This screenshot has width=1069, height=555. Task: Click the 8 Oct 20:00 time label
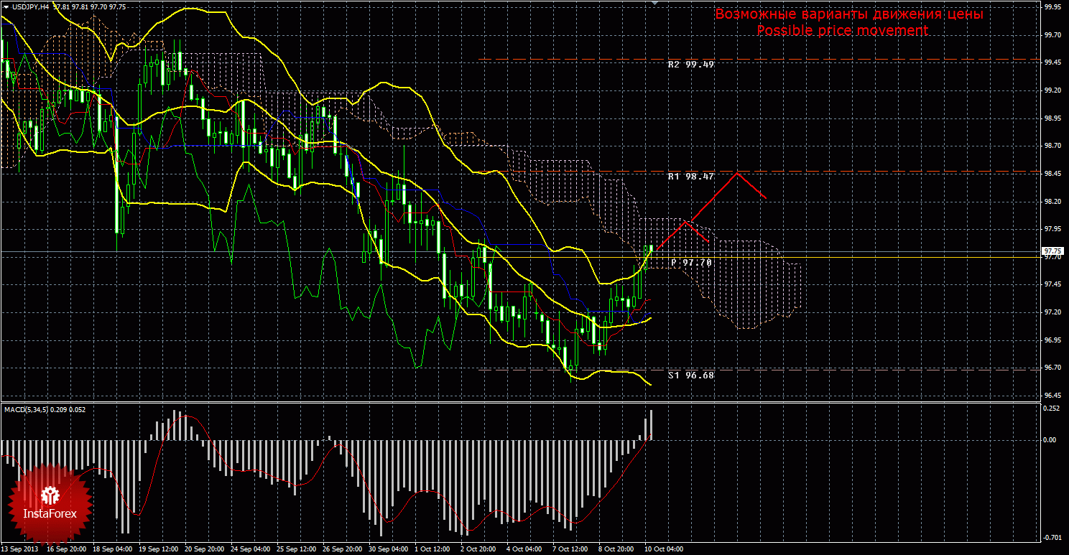[x=616, y=549]
